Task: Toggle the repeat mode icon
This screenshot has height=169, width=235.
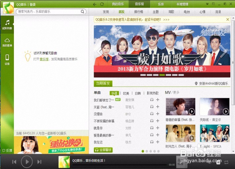Action: (226, 162)
